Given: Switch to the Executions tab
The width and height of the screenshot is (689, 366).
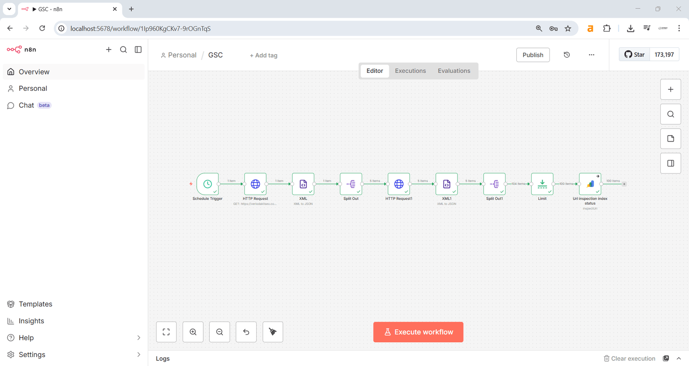Looking at the screenshot, I should (x=410, y=71).
